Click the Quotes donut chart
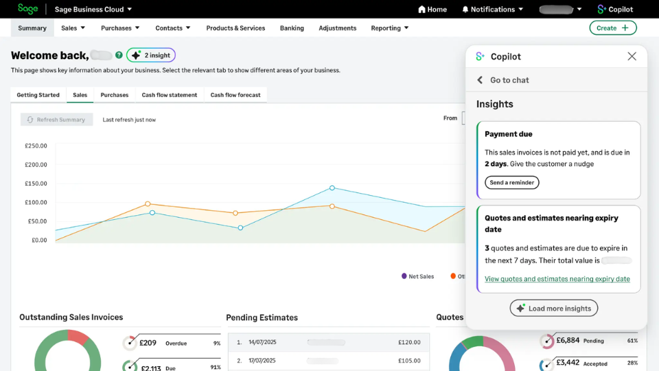The image size is (659, 371). 482,355
